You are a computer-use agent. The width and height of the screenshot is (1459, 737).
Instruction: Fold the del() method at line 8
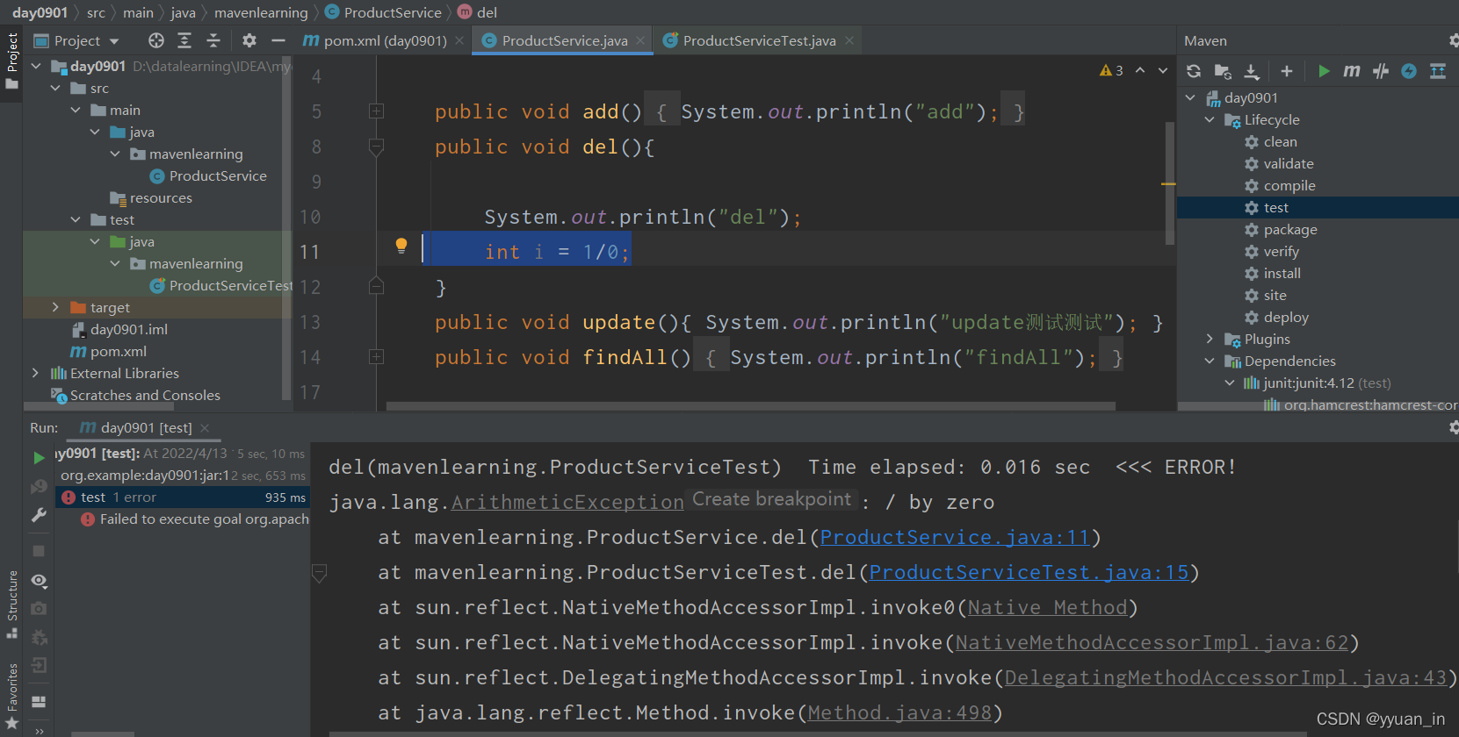(x=376, y=147)
